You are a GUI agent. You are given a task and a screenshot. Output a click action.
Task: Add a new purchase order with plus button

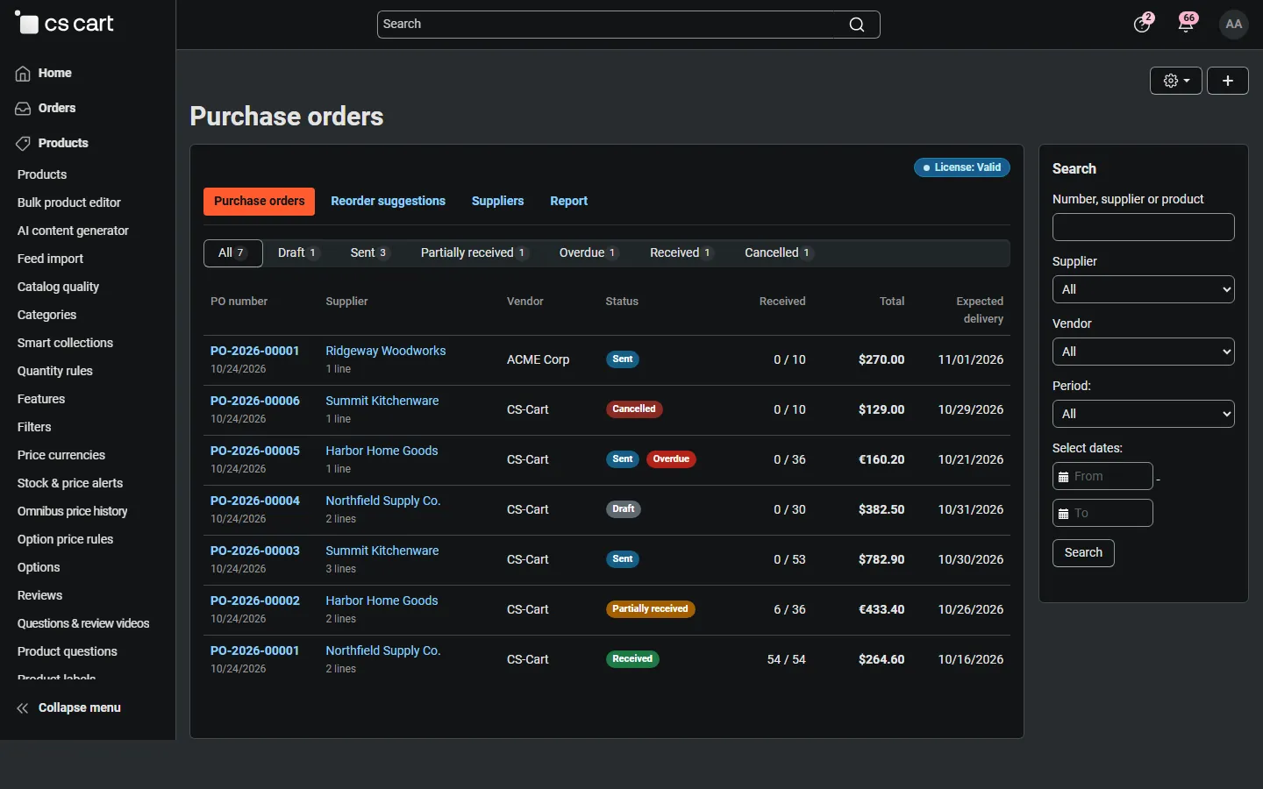pyautogui.click(x=1228, y=81)
